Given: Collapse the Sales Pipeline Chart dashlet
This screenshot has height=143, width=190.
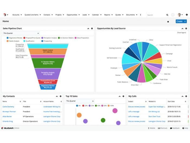Looking at the screenshot, I should (x=88, y=28).
